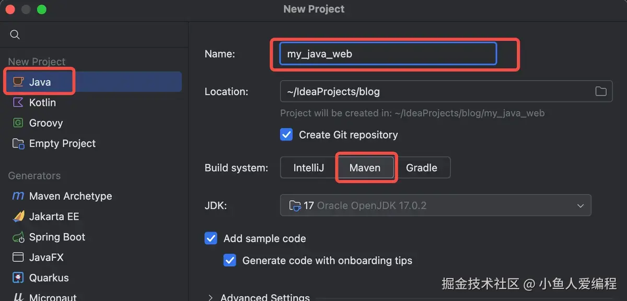
Task: Expand Advanced Settings section
Action: (x=211, y=297)
